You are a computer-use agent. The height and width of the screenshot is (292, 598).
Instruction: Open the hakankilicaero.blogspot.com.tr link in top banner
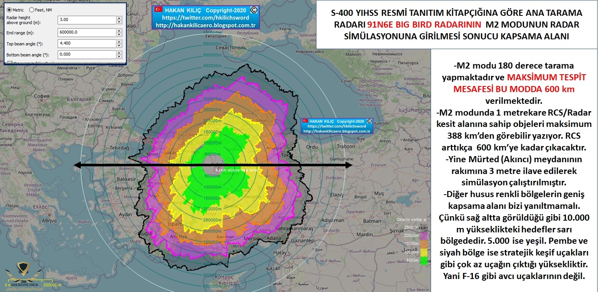[x=206, y=26]
